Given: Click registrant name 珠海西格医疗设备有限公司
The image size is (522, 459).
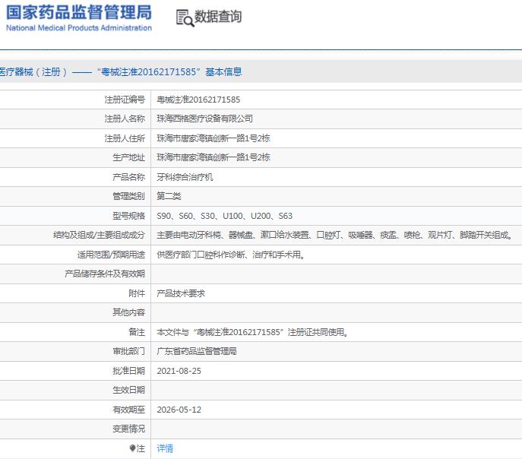Looking at the screenshot, I should (204, 119).
